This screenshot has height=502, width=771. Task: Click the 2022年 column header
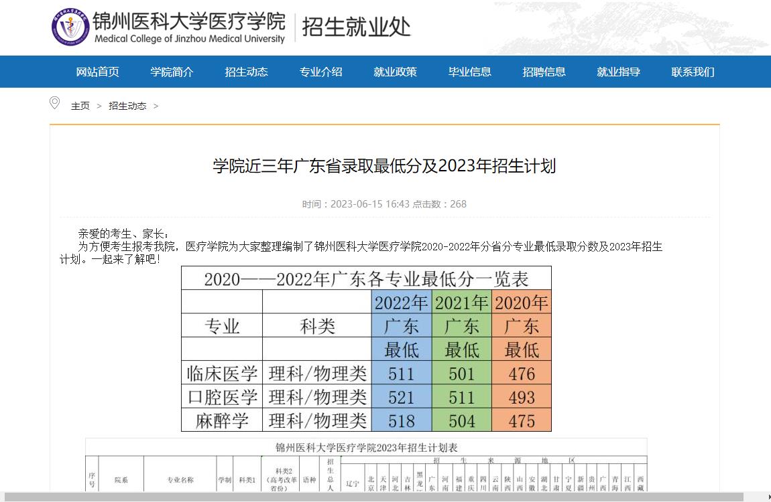click(x=401, y=303)
